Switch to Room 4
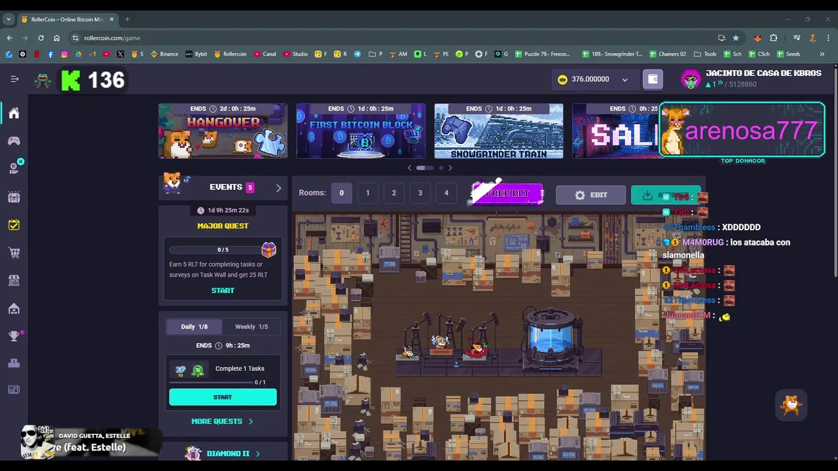Screen dimensions: 838x471 coord(446,193)
